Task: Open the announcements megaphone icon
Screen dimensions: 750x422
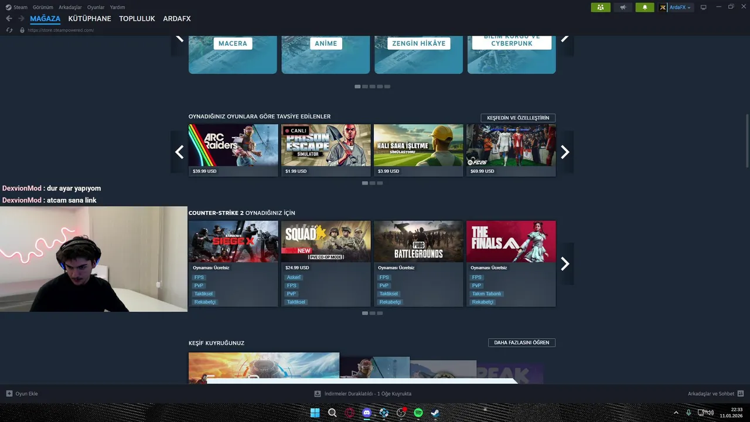Action: pos(623,7)
